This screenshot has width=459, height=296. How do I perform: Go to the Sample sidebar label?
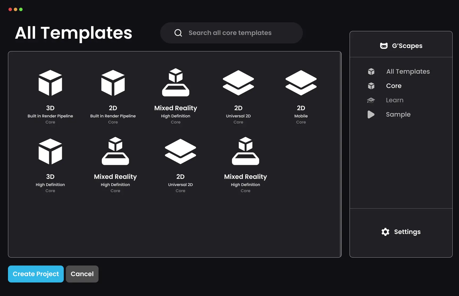pyautogui.click(x=398, y=114)
